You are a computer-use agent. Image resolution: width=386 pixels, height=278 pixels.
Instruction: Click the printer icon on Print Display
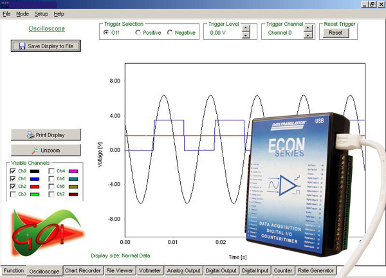point(30,135)
